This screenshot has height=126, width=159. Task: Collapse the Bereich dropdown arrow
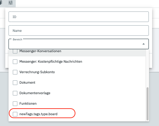click(144, 44)
